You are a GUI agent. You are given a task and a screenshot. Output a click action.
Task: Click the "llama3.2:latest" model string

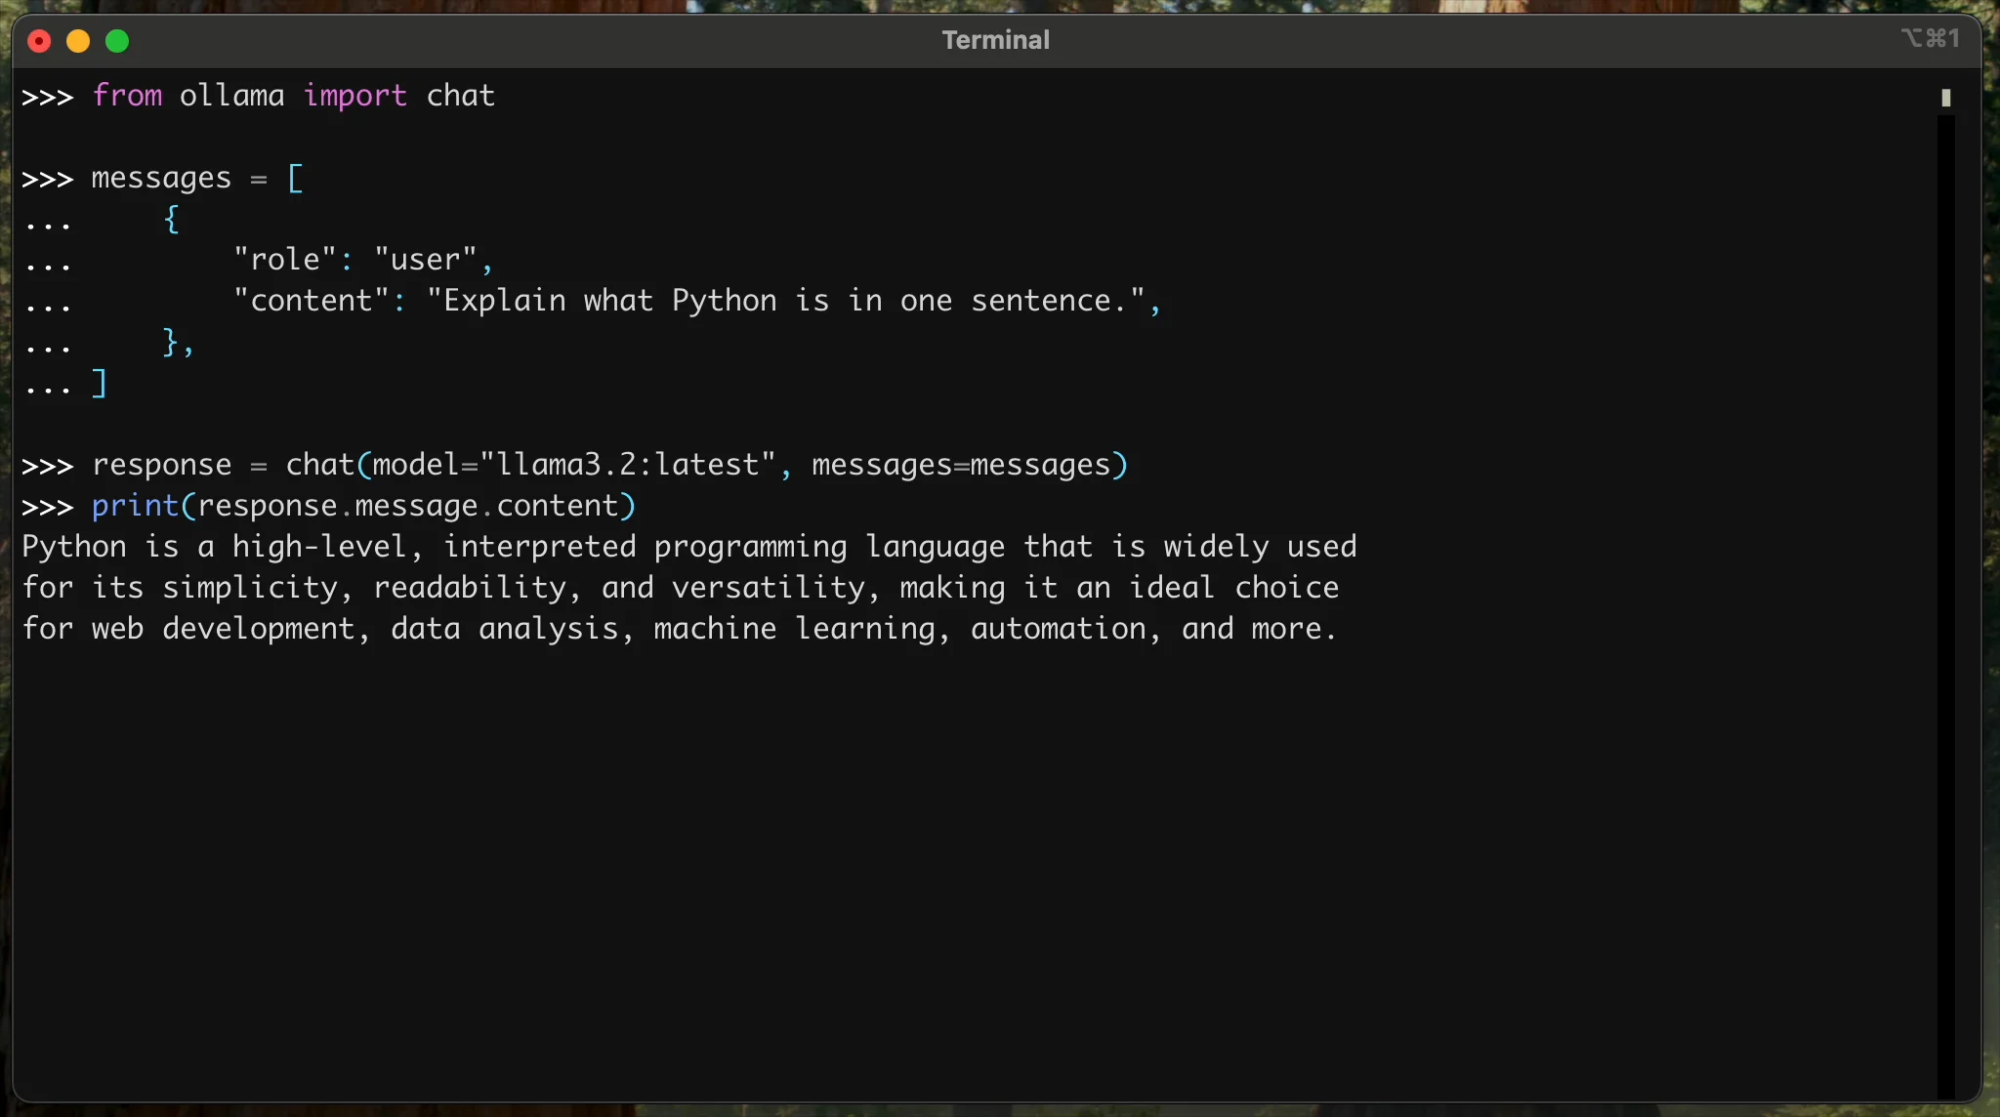pyautogui.click(x=628, y=465)
